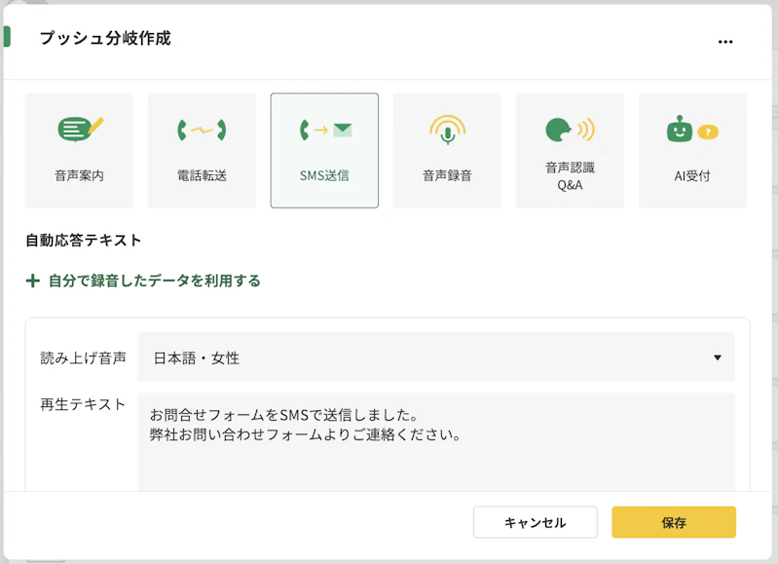
Task: Select the 音声案内 speech bubble icon
Action: pyautogui.click(x=80, y=130)
